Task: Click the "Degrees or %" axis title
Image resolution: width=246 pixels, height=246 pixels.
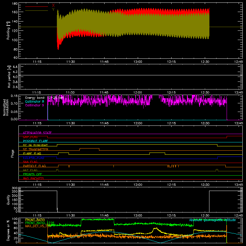Action: click(8, 230)
